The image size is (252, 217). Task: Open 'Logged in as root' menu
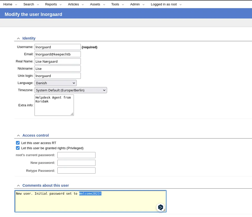[164, 4]
